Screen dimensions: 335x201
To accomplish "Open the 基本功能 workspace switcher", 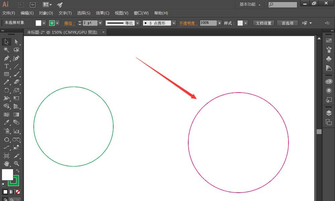I will click(250, 4).
